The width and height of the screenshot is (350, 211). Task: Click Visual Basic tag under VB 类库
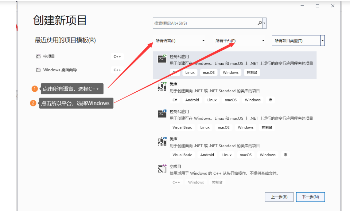(x=182, y=155)
